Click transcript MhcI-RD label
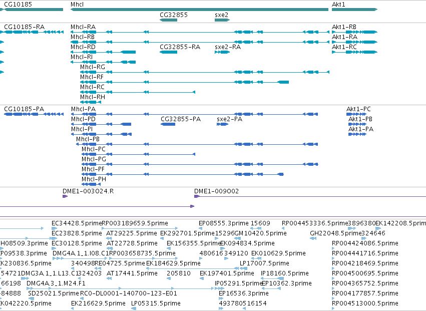Viewport: 426px width, 311px height. pyautogui.click(x=83, y=47)
